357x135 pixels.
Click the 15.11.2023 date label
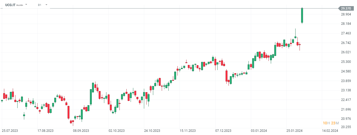[x=188, y=131]
